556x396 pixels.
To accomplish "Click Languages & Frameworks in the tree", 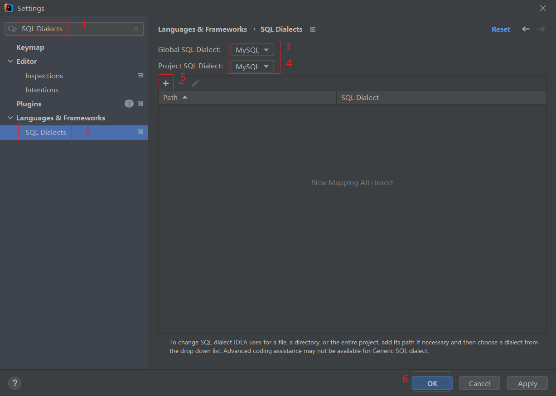I will 61,118.
